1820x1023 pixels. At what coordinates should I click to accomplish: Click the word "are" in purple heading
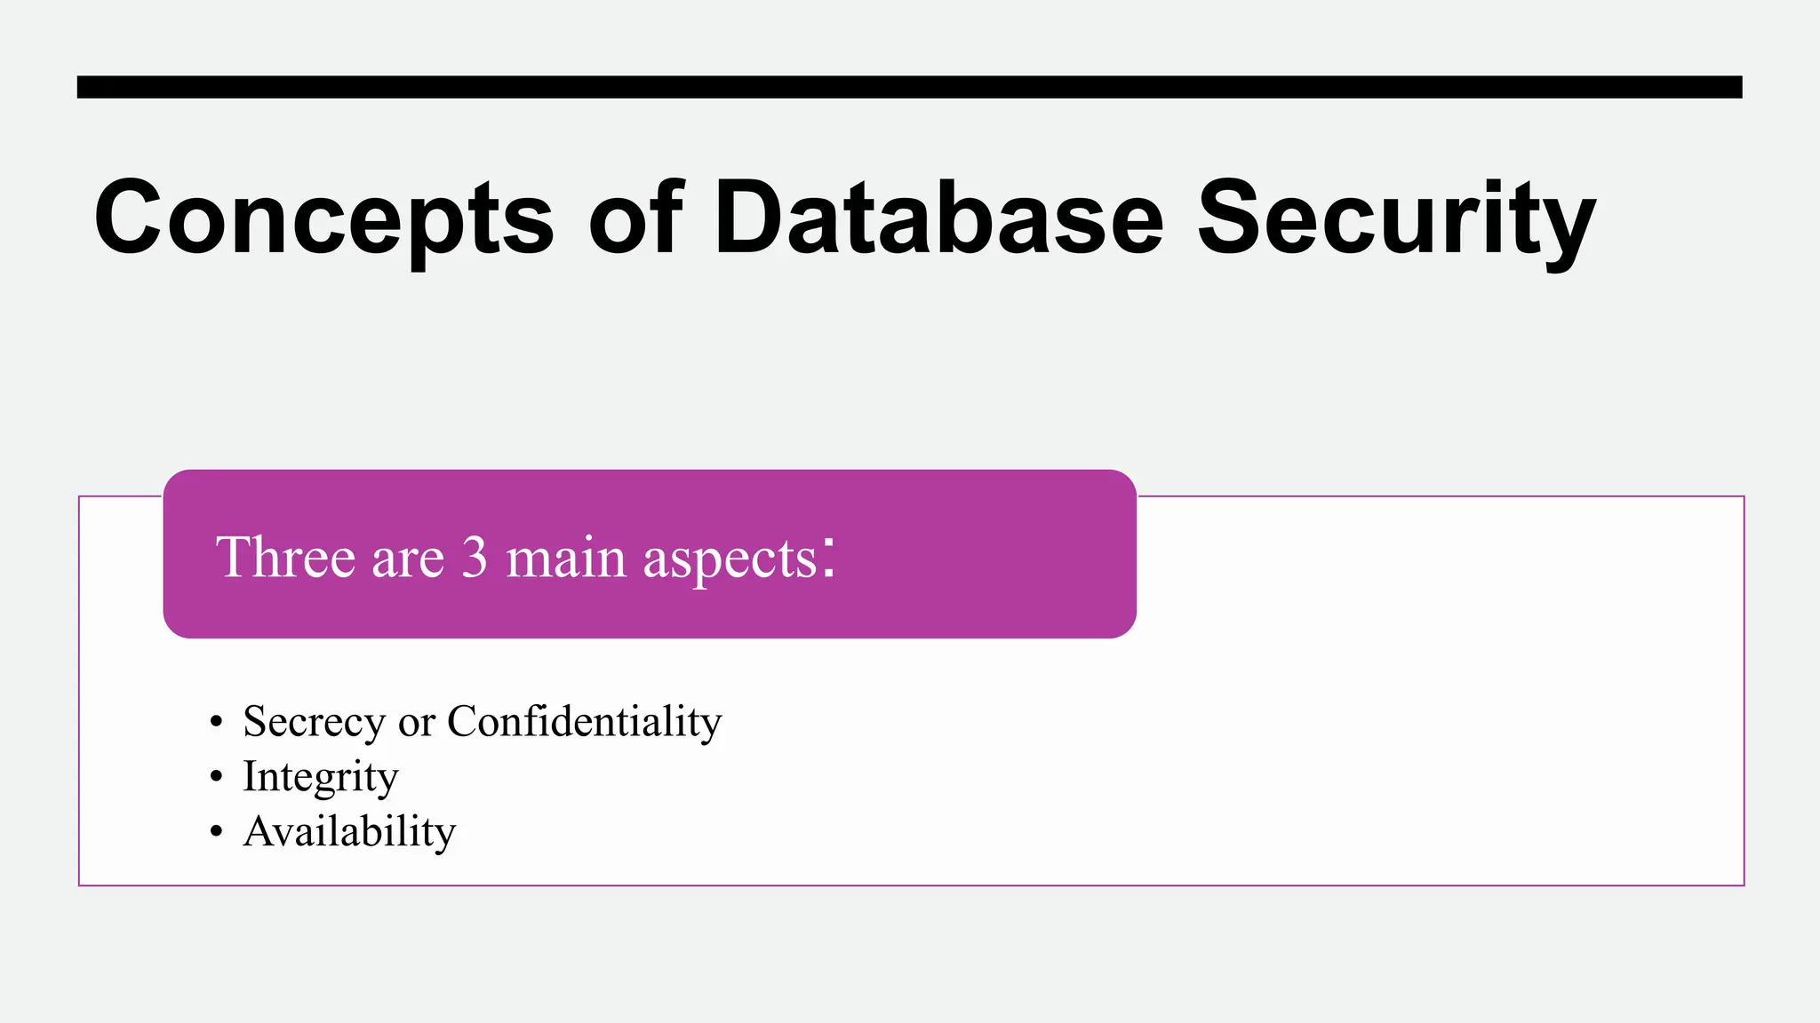(408, 559)
